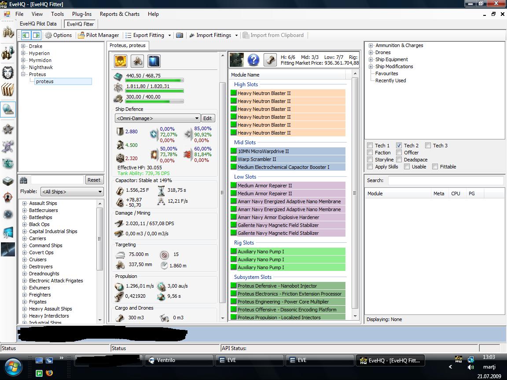507x380 pixels.
Task: Open the Import Fittings dropdown arrow
Action: [236, 35]
